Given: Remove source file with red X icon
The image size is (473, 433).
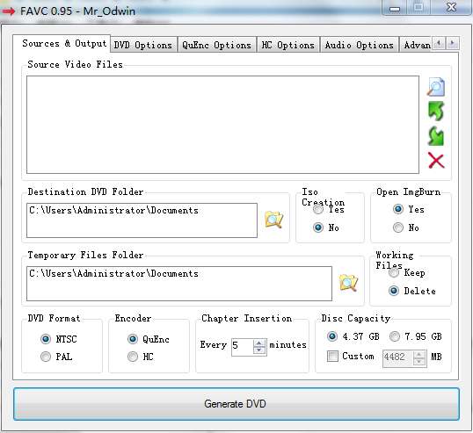Looking at the screenshot, I should tap(436, 161).
